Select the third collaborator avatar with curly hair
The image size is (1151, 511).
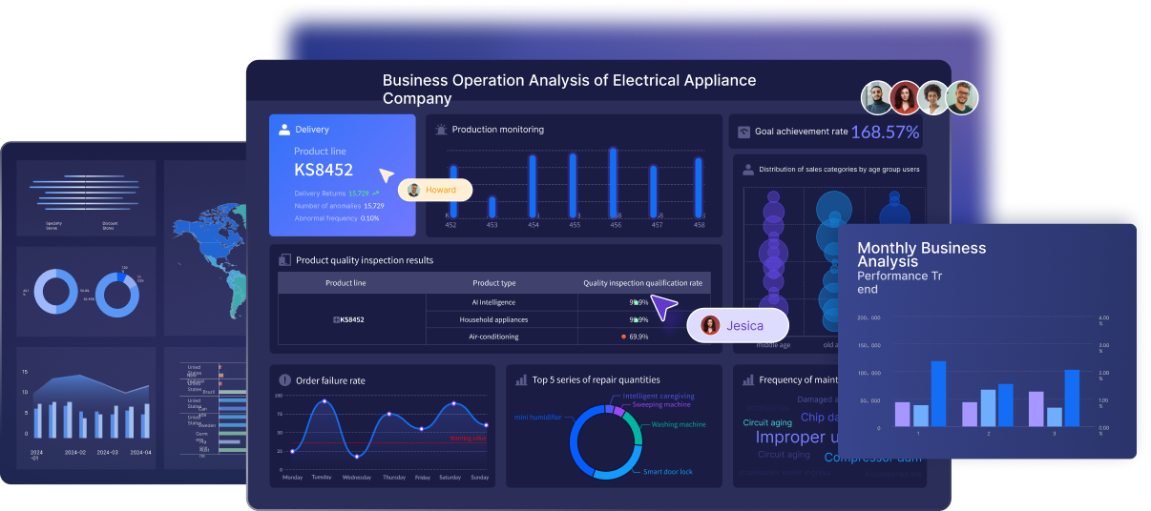tap(933, 97)
